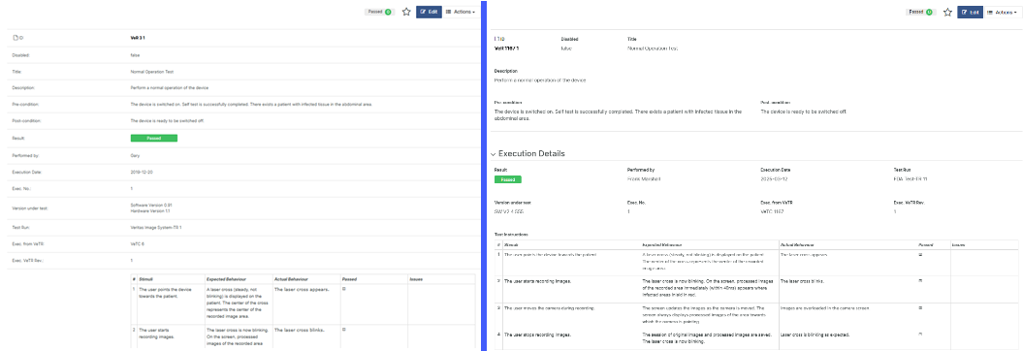Select the 'Test Instructions' label

click(512, 234)
